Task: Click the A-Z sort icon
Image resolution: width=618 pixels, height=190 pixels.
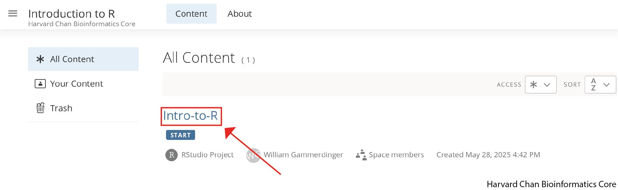Action: 593,84
